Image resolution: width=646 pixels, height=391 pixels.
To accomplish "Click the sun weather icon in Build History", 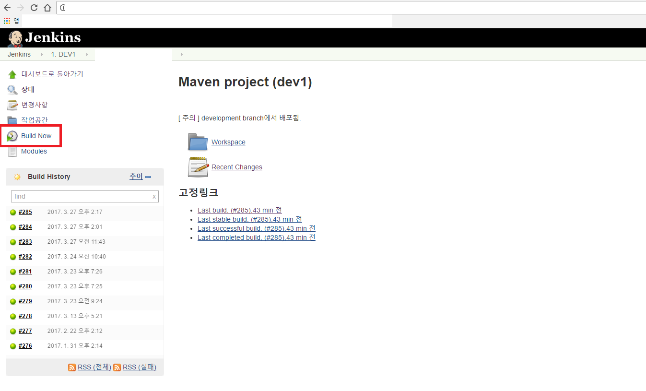I will 17,177.
